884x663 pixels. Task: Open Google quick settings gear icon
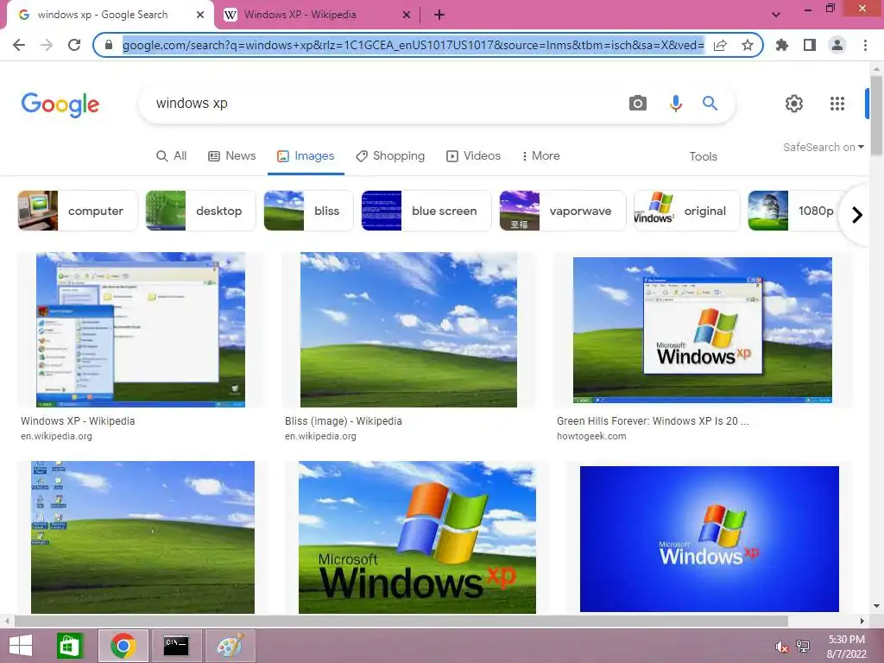pyautogui.click(x=794, y=104)
